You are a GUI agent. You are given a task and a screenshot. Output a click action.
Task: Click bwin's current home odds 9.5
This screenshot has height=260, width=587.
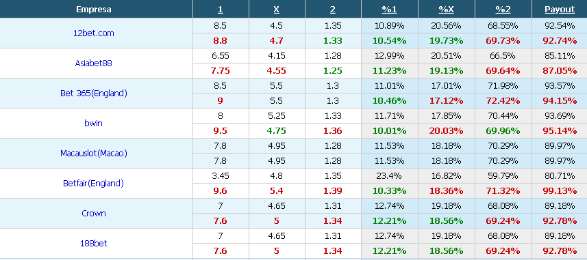coord(221,130)
